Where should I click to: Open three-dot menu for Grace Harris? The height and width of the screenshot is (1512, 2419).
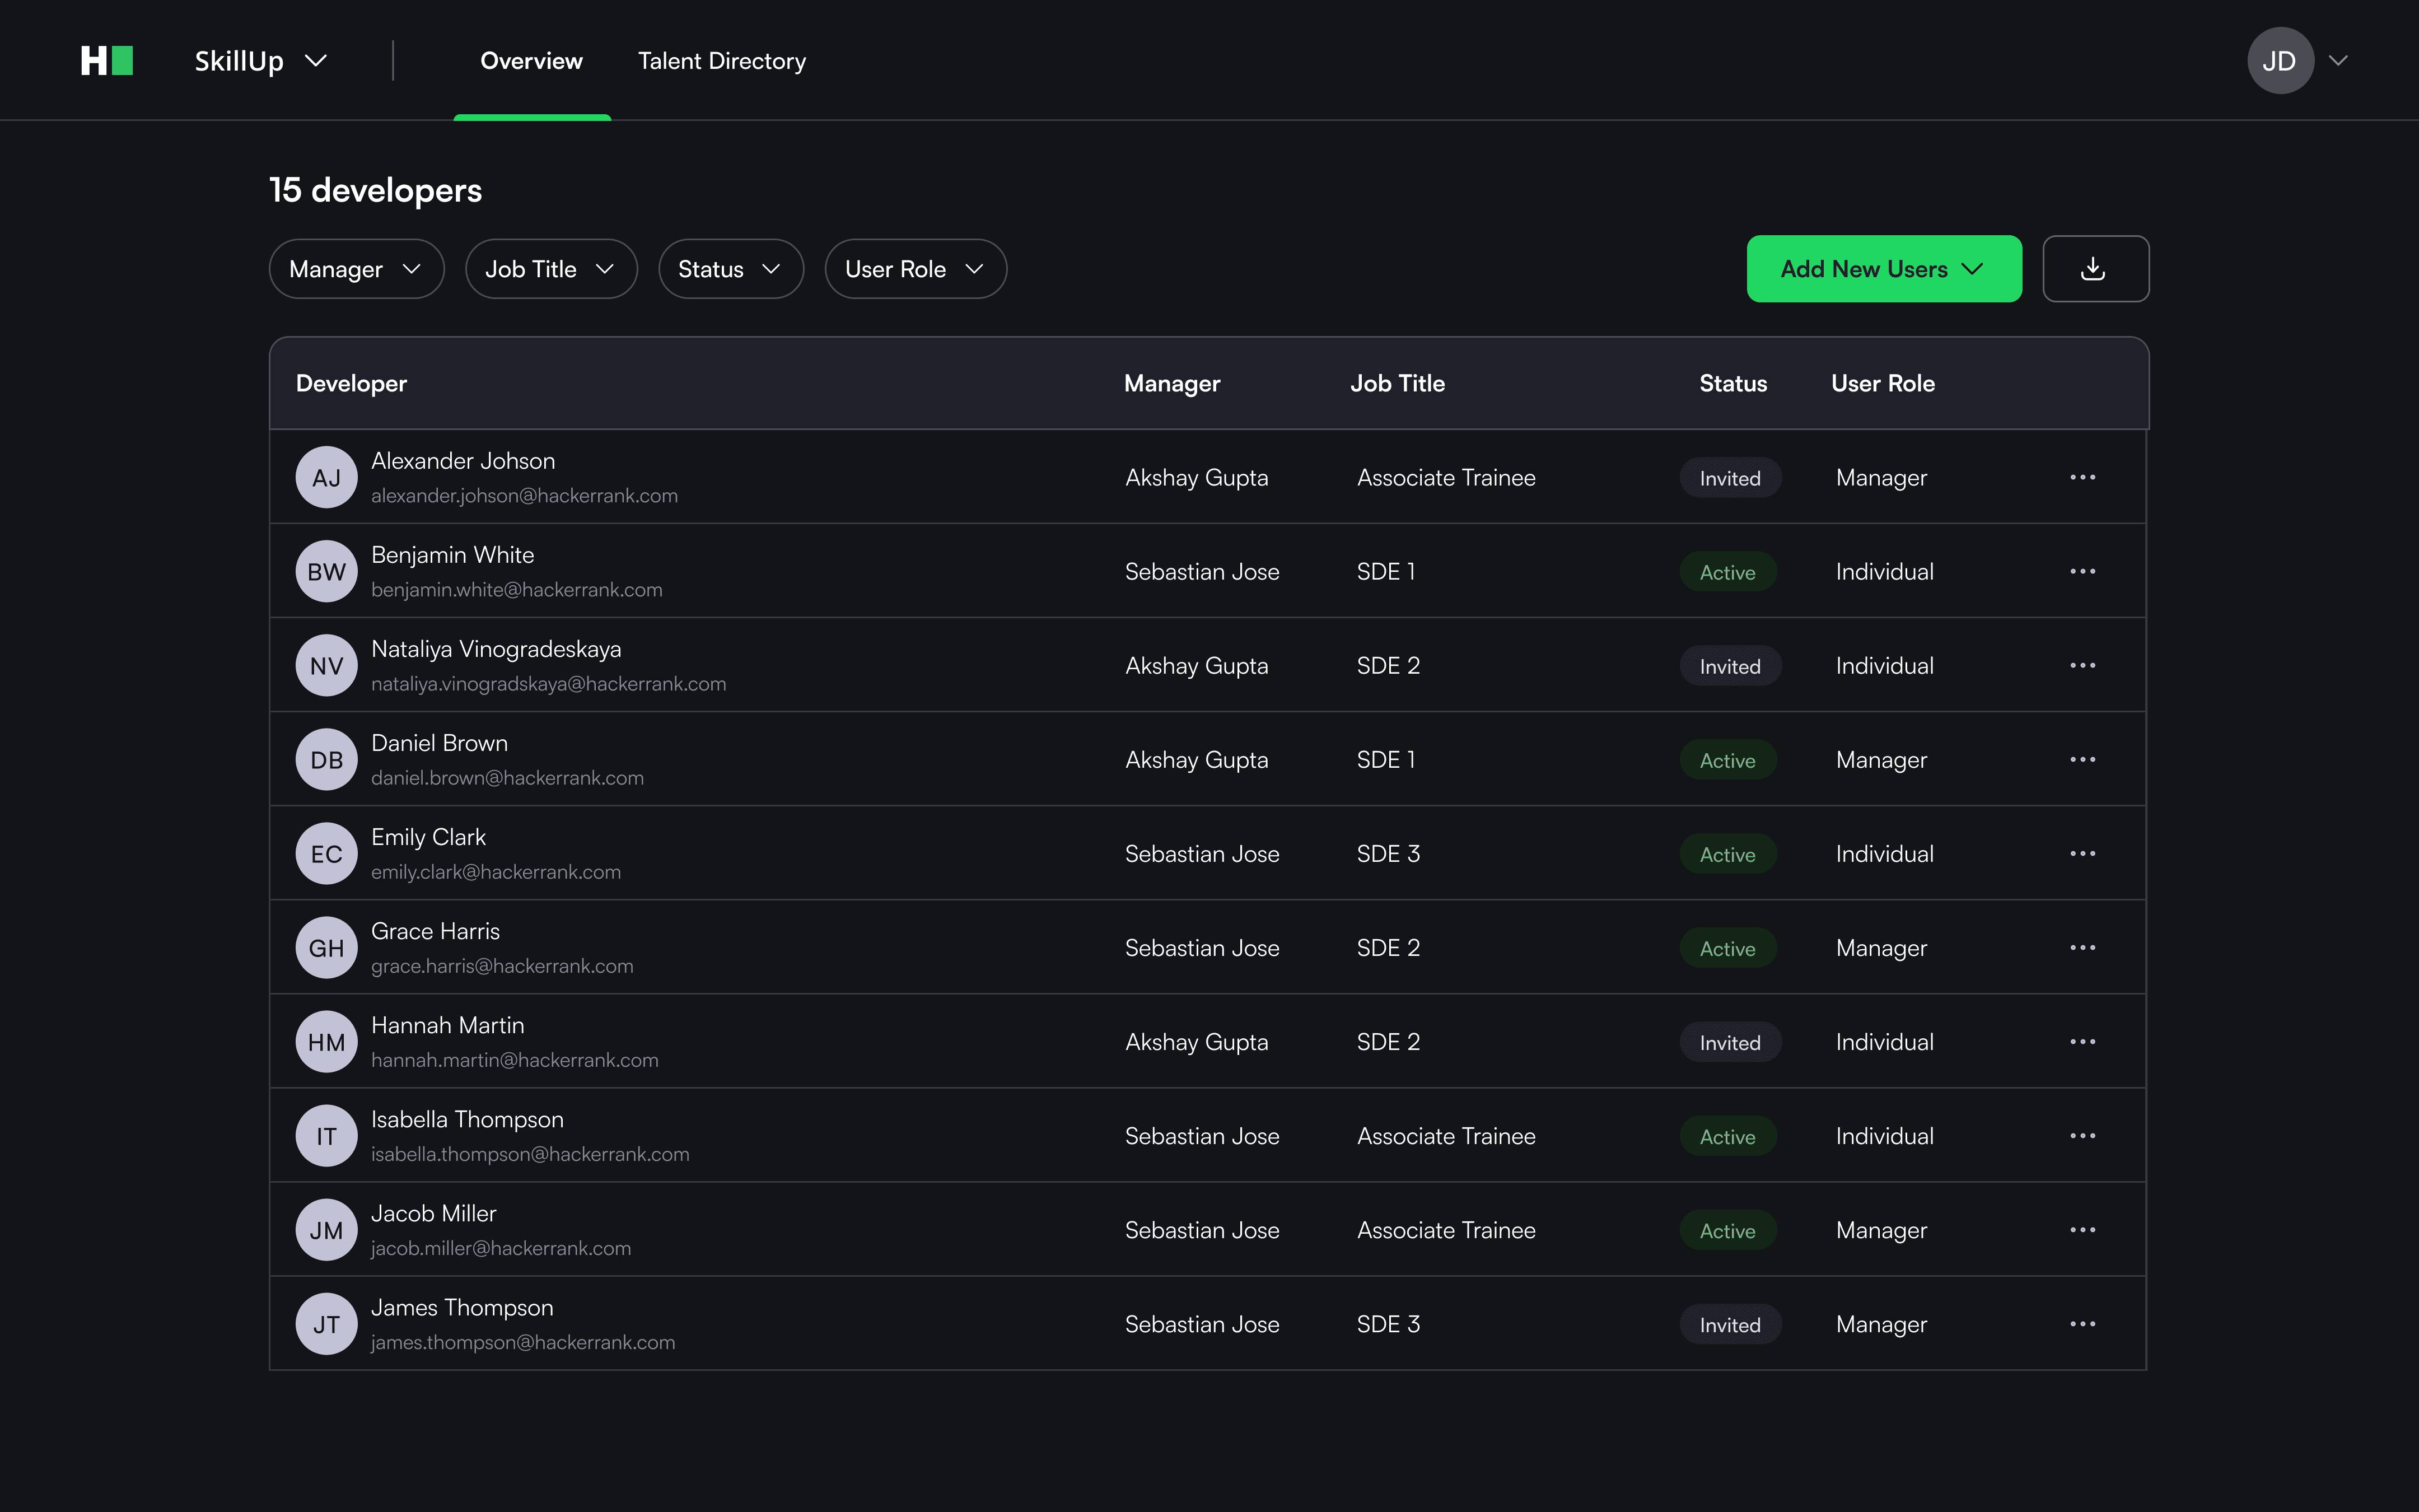2082,947
